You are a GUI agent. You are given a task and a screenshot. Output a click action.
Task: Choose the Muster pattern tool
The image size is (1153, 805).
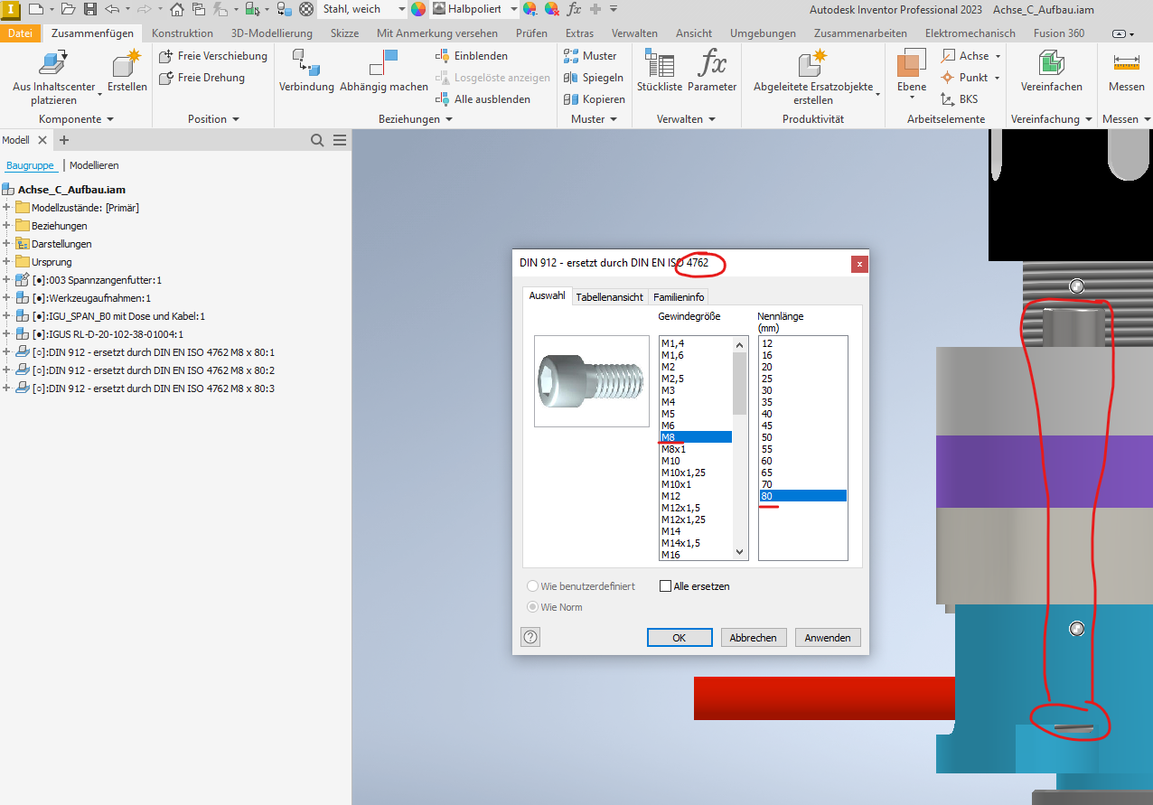point(590,56)
